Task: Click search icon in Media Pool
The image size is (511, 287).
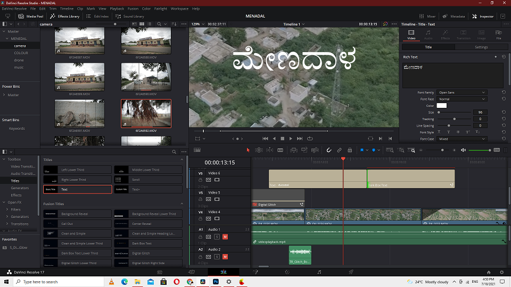Action: (x=159, y=24)
